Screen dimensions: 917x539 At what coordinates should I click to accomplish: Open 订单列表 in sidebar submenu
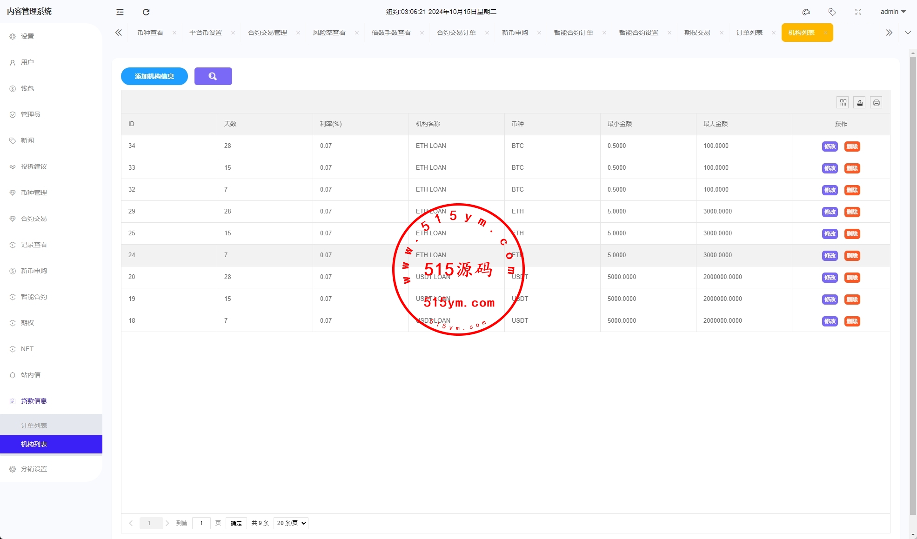34,426
